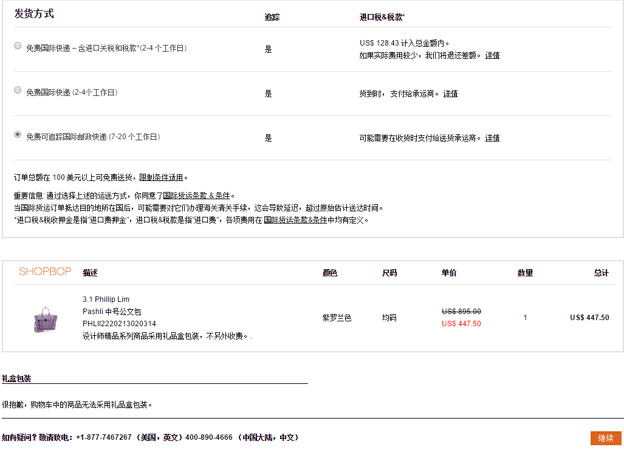The height and width of the screenshot is (458, 624).
Task: Click the 尺码 column header
Action: tap(389, 273)
